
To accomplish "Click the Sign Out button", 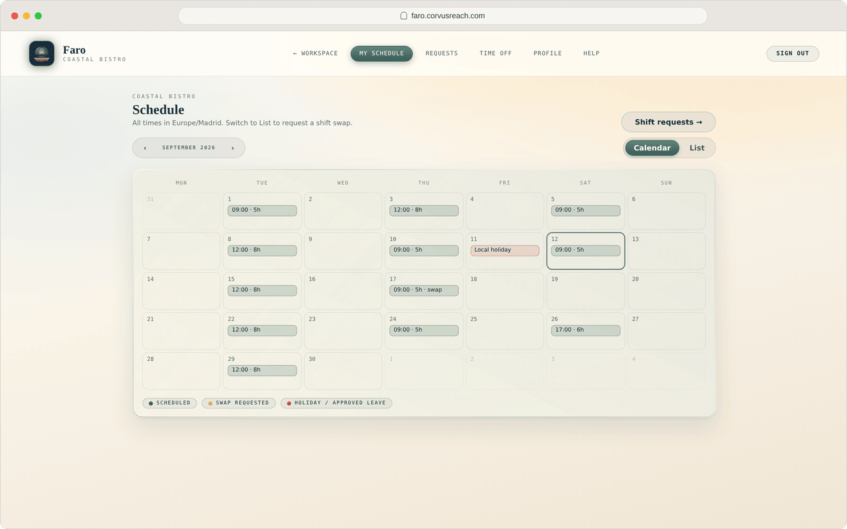I will pos(793,54).
